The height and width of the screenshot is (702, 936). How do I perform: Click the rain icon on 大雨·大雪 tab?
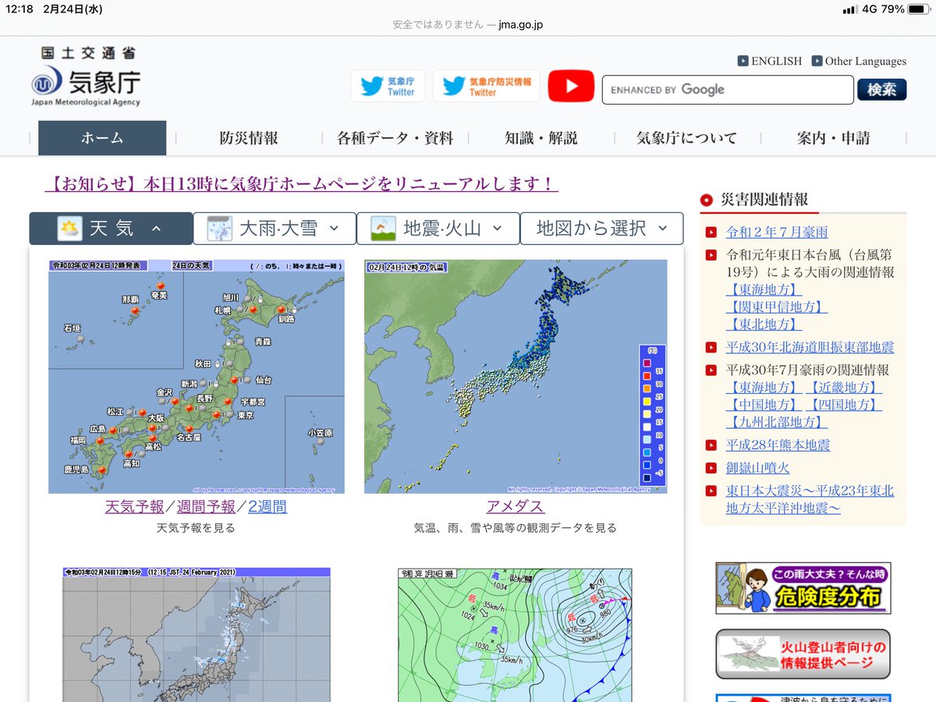point(219,229)
